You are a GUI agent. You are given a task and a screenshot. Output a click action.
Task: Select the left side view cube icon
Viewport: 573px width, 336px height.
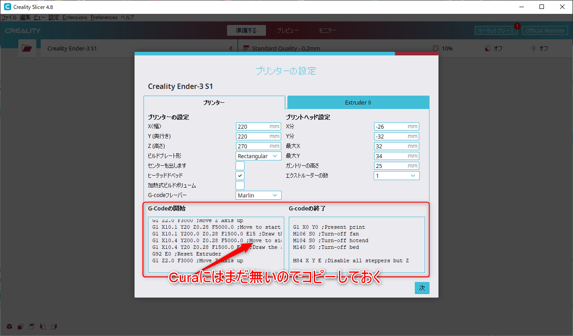coord(42,327)
